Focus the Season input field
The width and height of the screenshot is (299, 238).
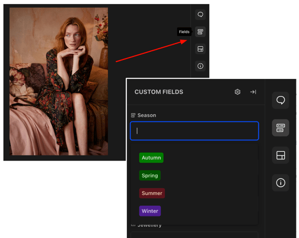[195, 131]
